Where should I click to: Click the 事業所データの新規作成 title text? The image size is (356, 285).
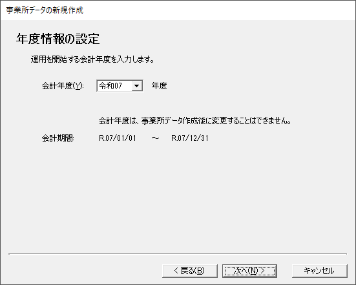(45, 10)
